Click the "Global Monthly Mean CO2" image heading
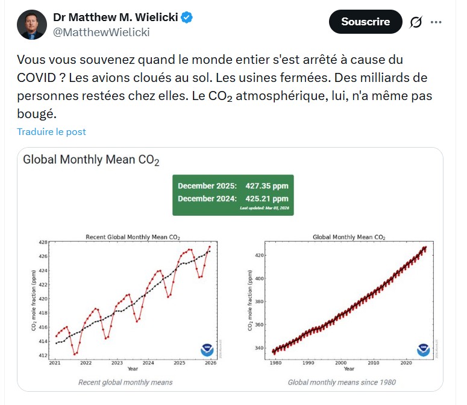This screenshot has height=405, width=467. (x=91, y=160)
